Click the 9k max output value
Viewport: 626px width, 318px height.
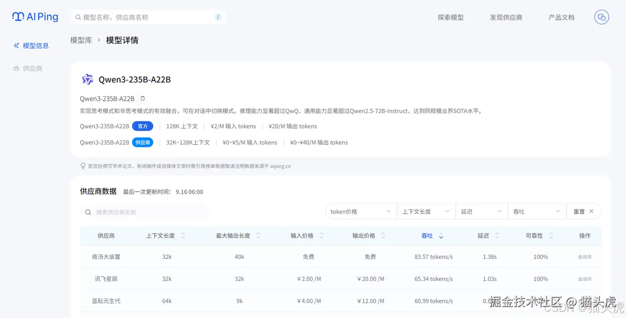click(x=240, y=301)
